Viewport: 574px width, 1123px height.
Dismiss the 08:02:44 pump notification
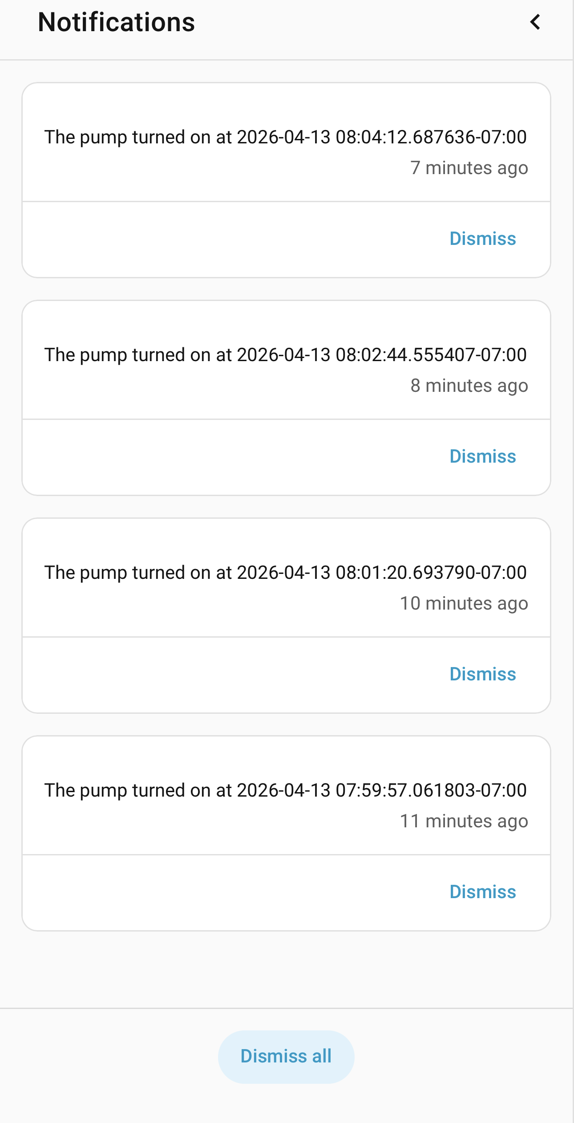click(483, 456)
